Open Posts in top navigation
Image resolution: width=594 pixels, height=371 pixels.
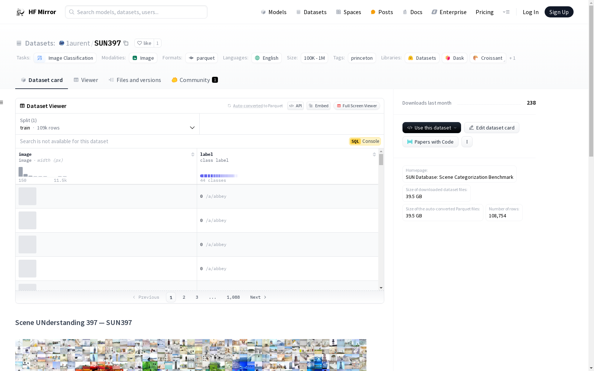[382, 12]
